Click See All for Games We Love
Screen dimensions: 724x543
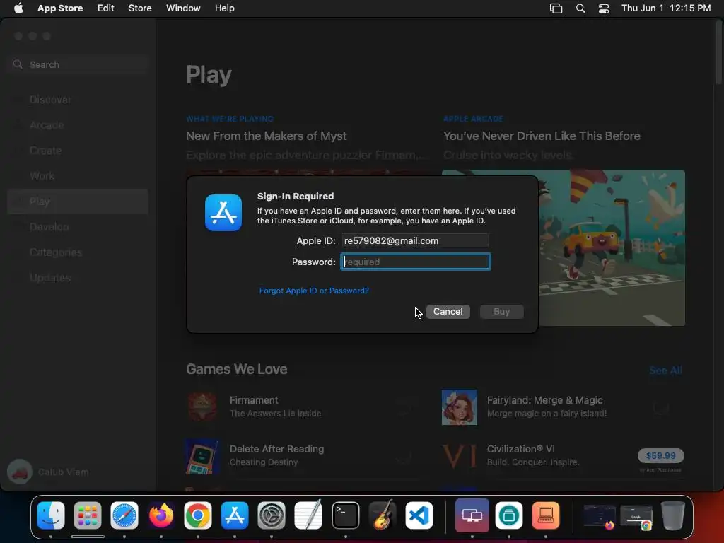point(665,370)
